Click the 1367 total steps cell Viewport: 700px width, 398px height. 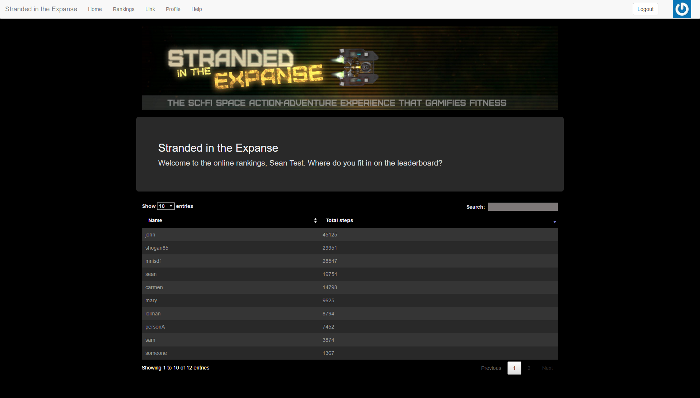point(439,353)
